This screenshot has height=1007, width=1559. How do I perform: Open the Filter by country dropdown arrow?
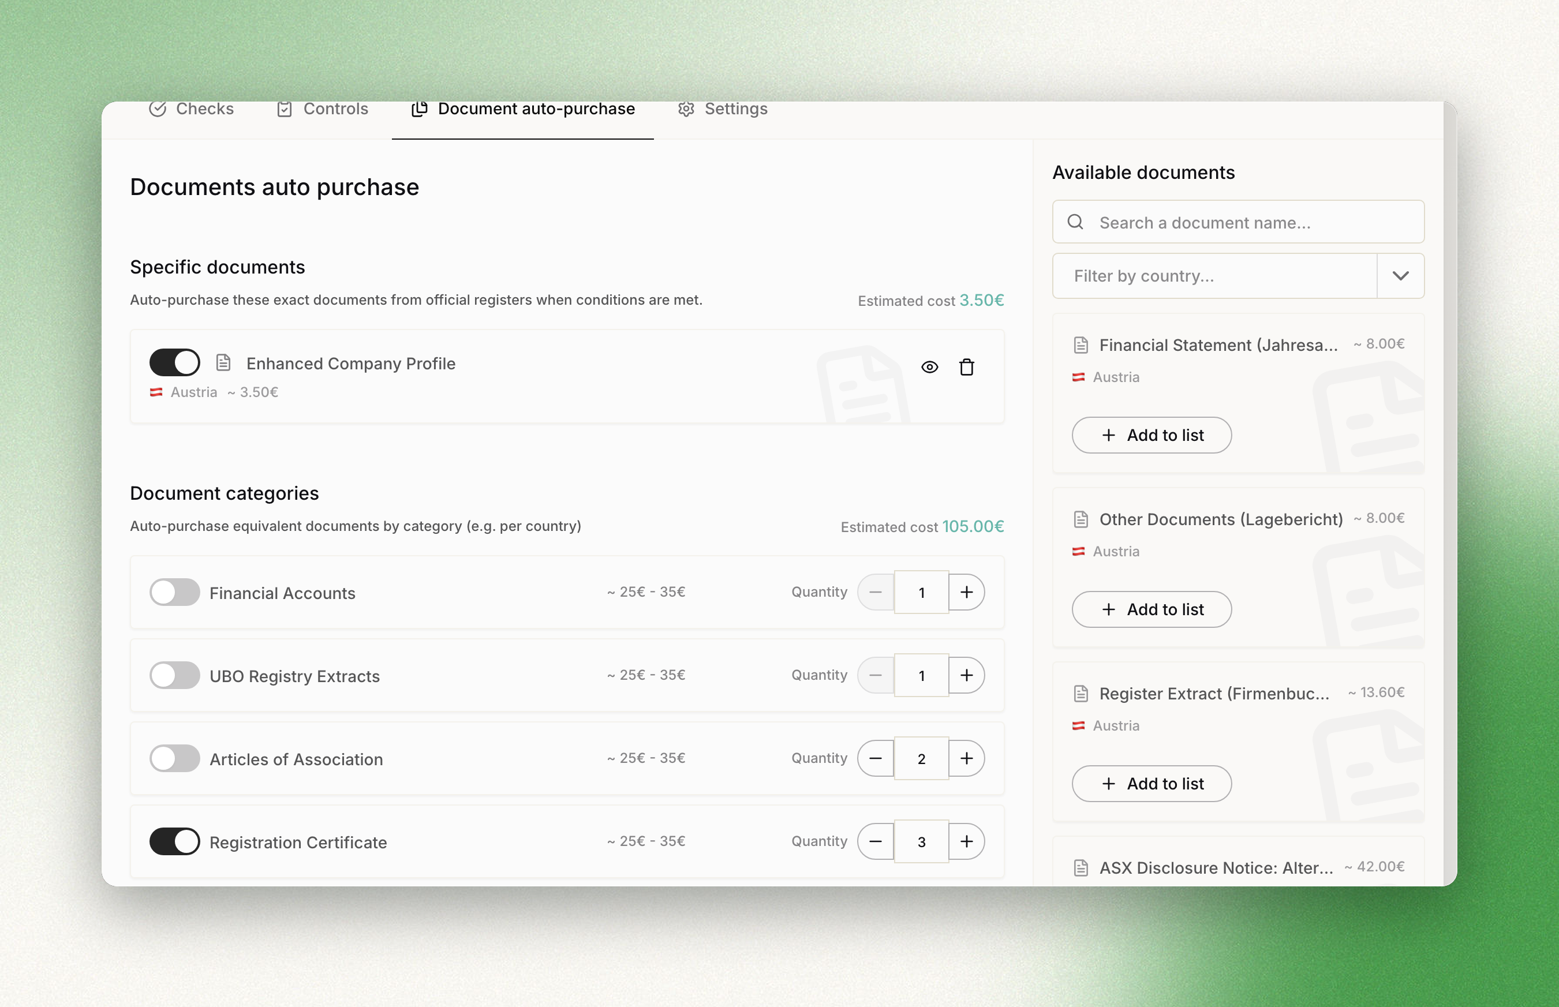[x=1401, y=276]
